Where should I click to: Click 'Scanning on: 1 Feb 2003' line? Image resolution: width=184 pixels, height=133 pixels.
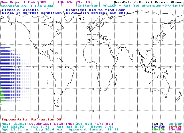coord(27,6)
